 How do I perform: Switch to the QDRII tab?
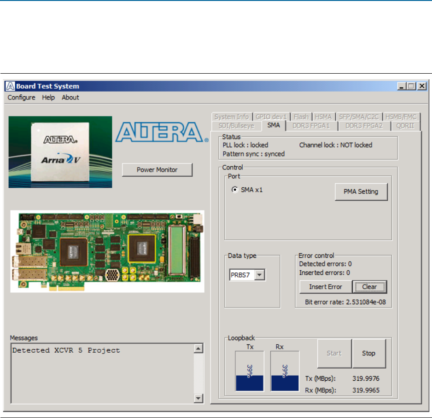pyautogui.click(x=405, y=126)
